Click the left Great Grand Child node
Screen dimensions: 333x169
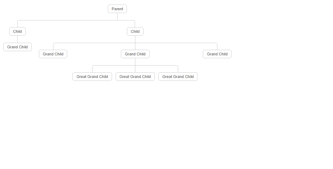click(x=92, y=77)
